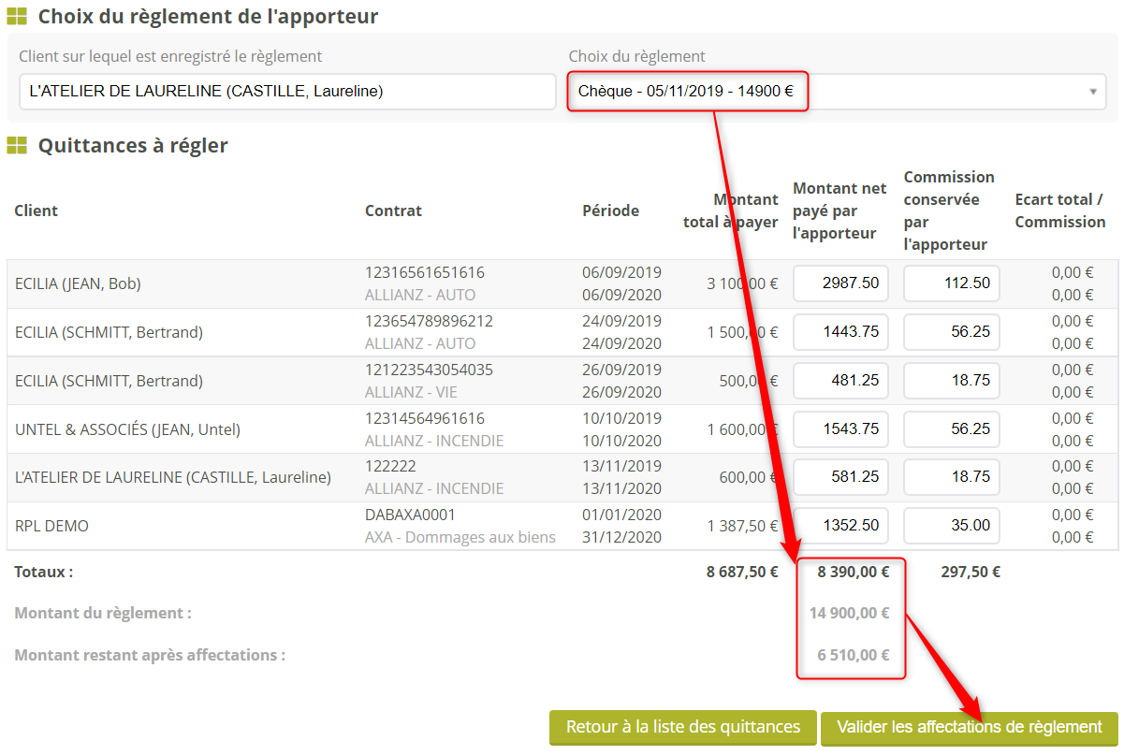Click the "Période" column header
The width and height of the screenshot is (1124, 755).
click(610, 211)
